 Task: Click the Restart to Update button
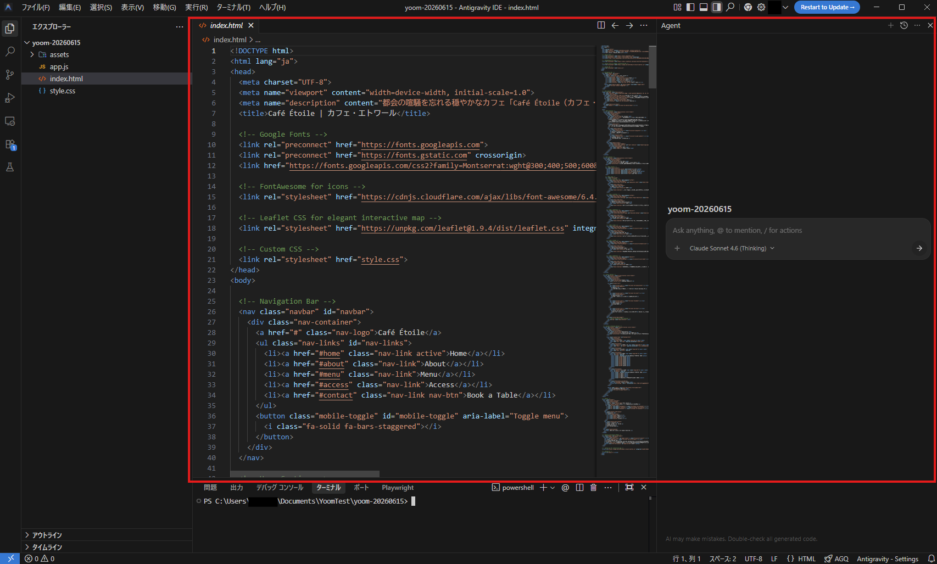[x=827, y=7]
